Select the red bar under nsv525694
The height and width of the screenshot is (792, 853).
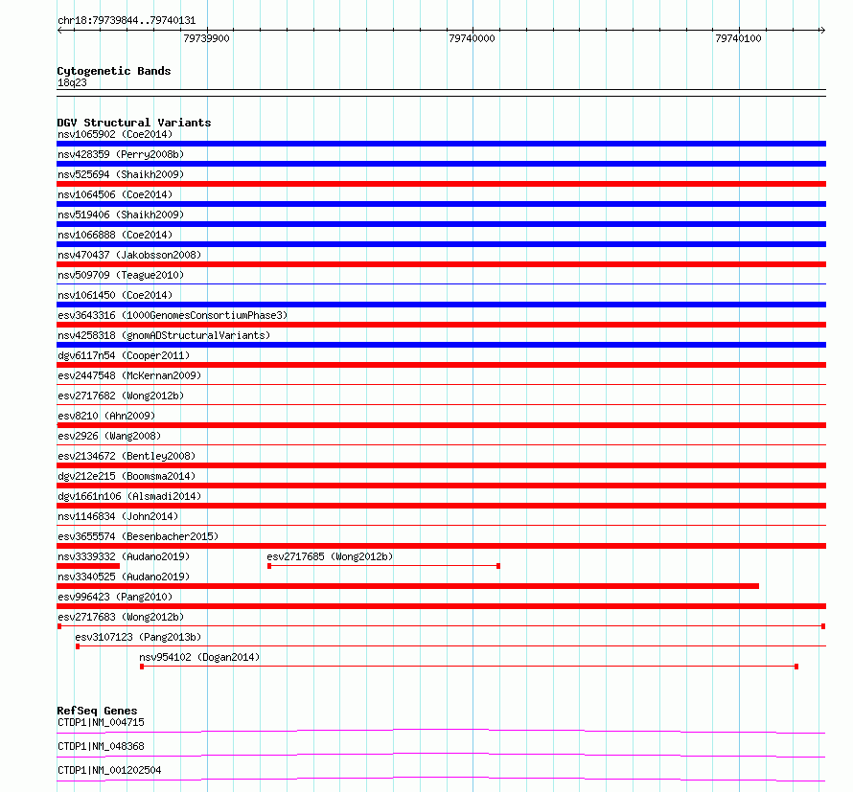pyautogui.click(x=441, y=184)
